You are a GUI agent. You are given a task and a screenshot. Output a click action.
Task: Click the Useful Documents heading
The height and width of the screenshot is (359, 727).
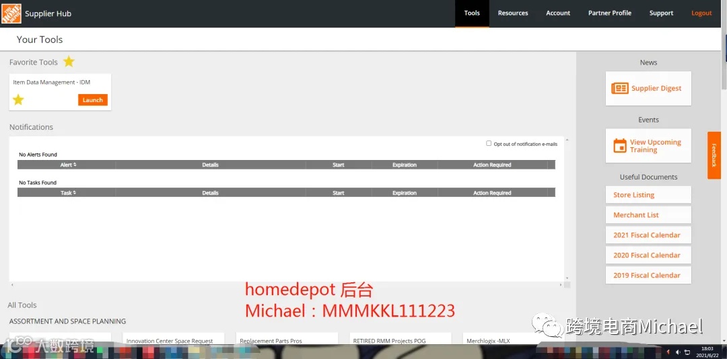pos(648,177)
